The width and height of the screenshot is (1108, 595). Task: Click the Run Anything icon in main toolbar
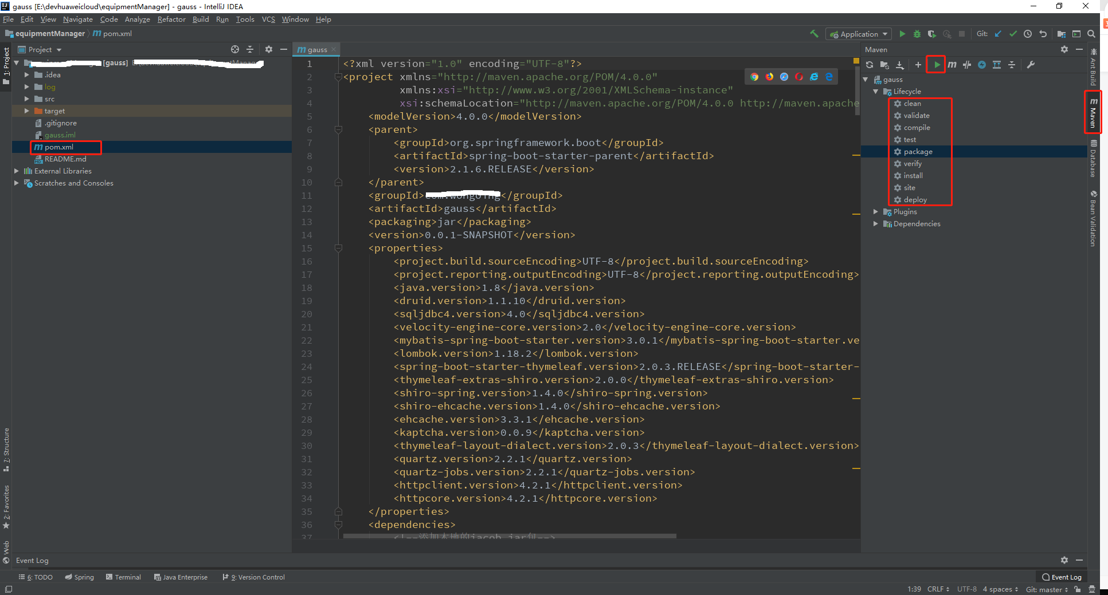click(1076, 34)
